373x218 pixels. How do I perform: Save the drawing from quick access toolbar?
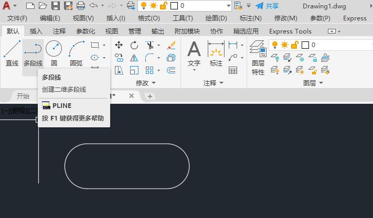pyautogui.click(x=56, y=5)
